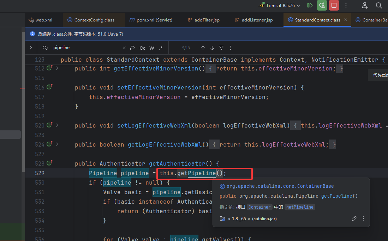Switch to the ContextConfig.class tab
Viewport: 388px width, 241px height.
94,20
